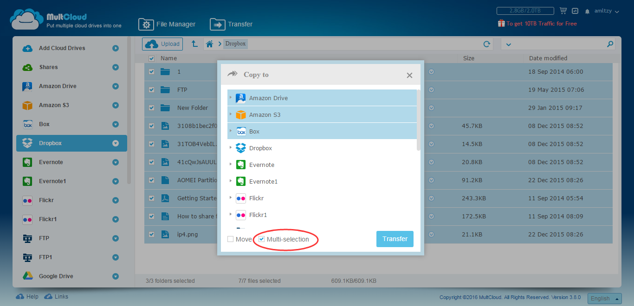Click the dialog list scrollbar
Image resolution: width=634 pixels, height=306 pixels.
tap(419, 121)
